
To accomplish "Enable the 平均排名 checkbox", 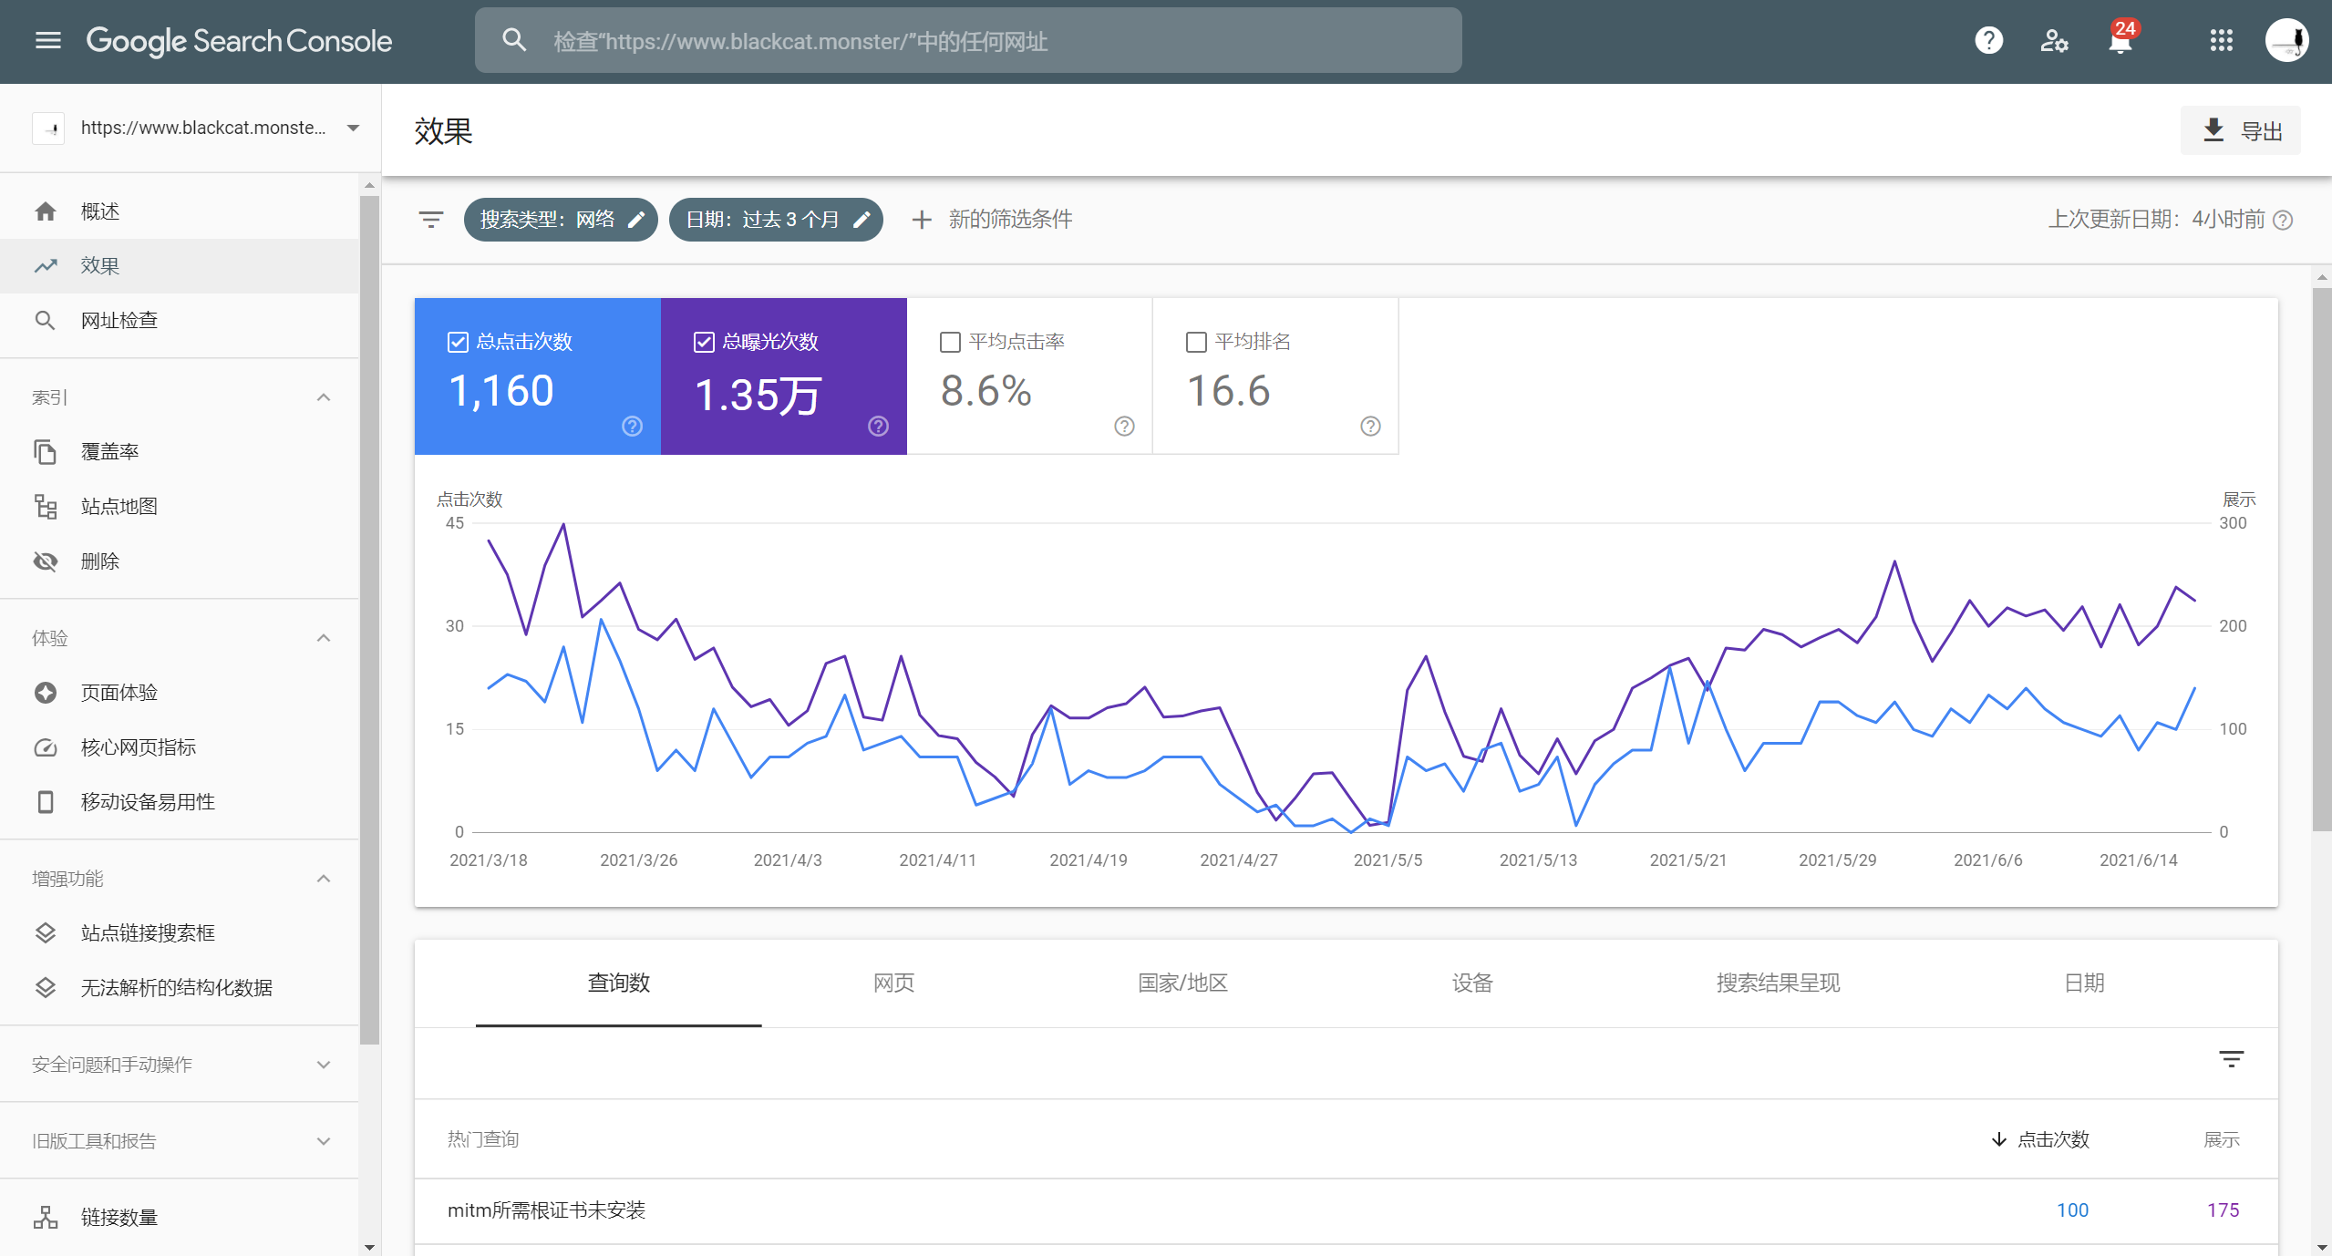I will (1196, 342).
